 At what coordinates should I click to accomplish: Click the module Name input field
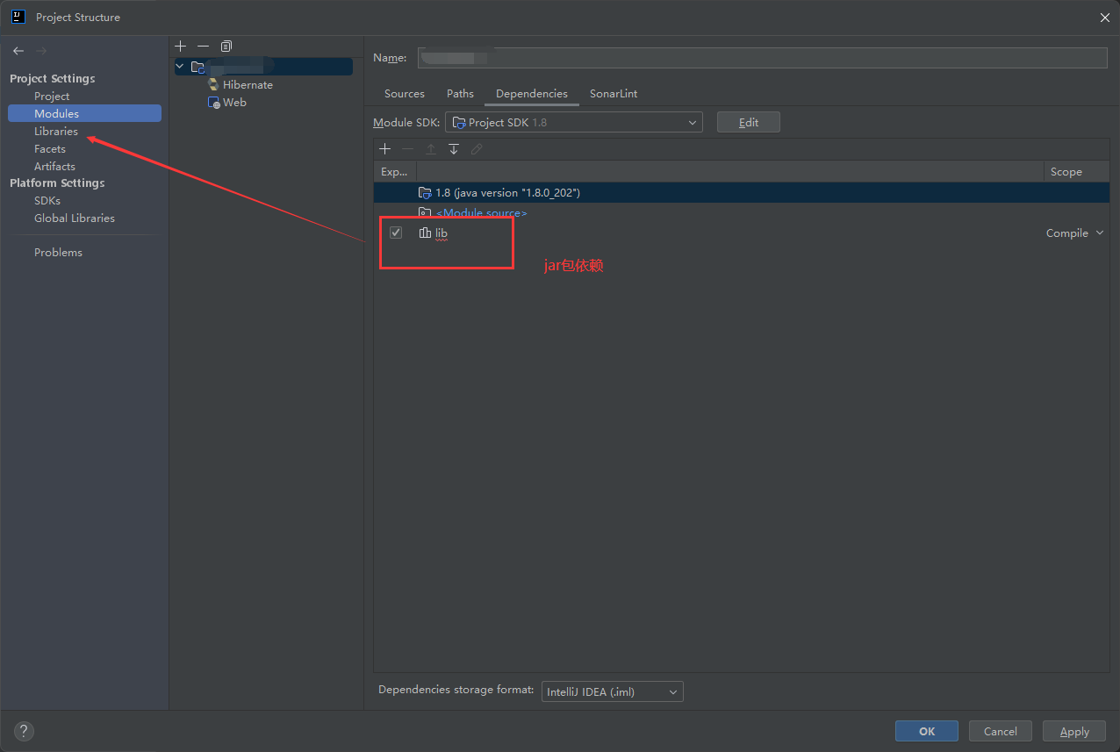pyautogui.click(x=763, y=58)
